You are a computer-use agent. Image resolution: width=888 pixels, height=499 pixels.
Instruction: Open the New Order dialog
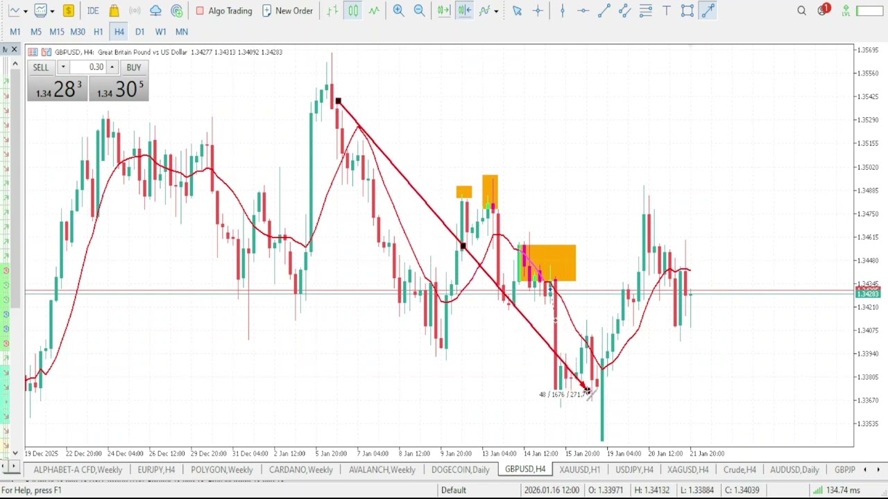pyautogui.click(x=287, y=10)
